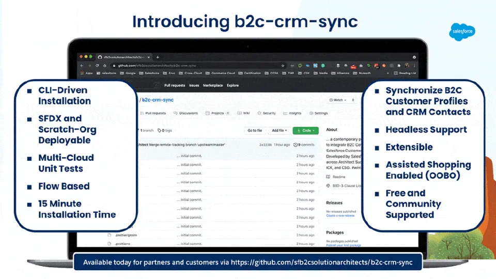Open Issues in GitHub header
The height and width of the screenshot is (279, 496).
pos(194,85)
